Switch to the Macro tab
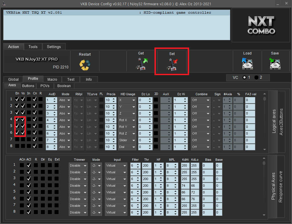The image size is (292, 224). point(52,79)
